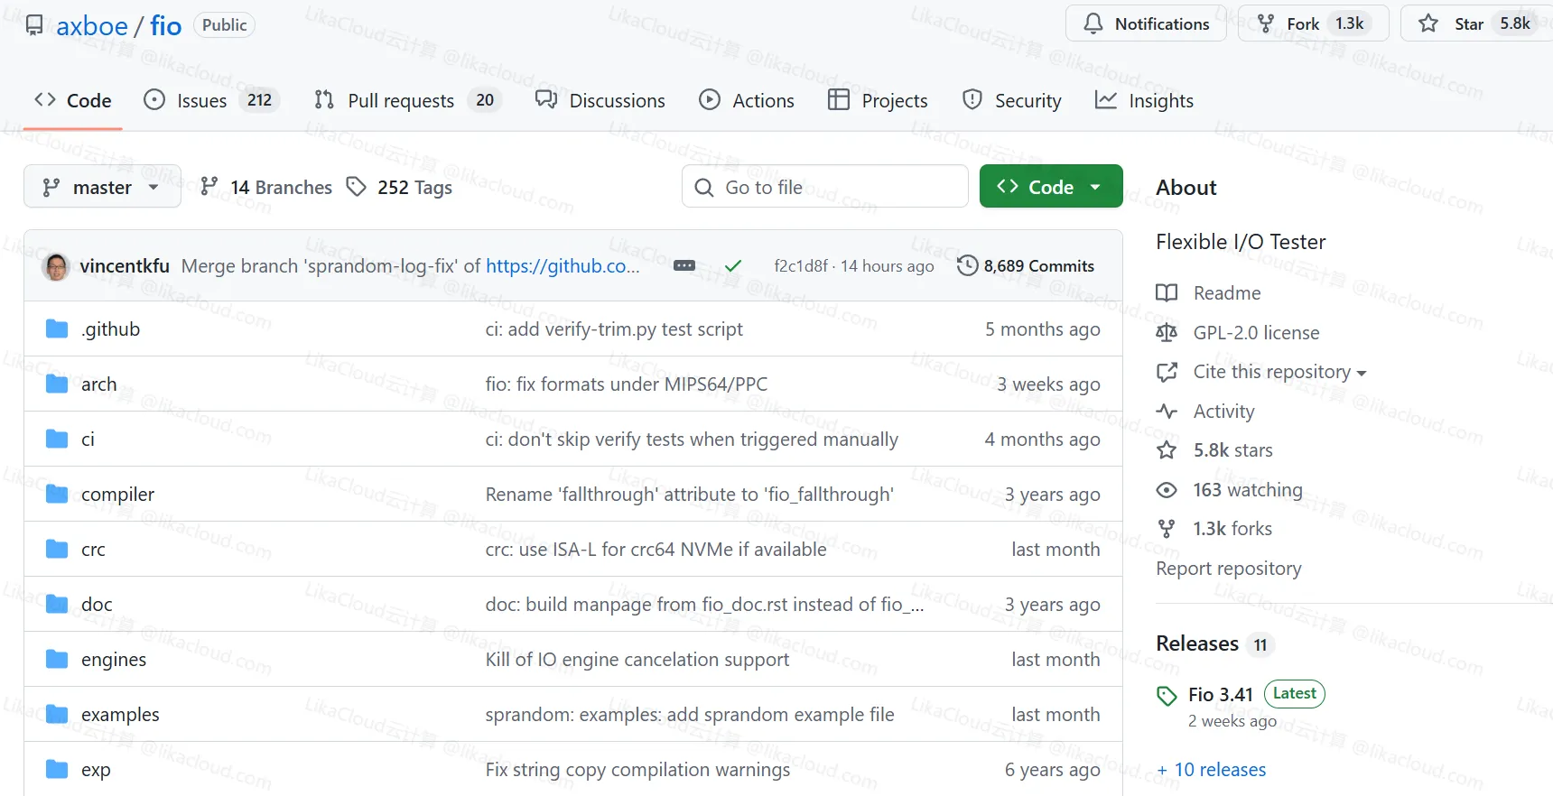Switch to the Issues tab
This screenshot has height=796, width=1553.
click(201, 101)
